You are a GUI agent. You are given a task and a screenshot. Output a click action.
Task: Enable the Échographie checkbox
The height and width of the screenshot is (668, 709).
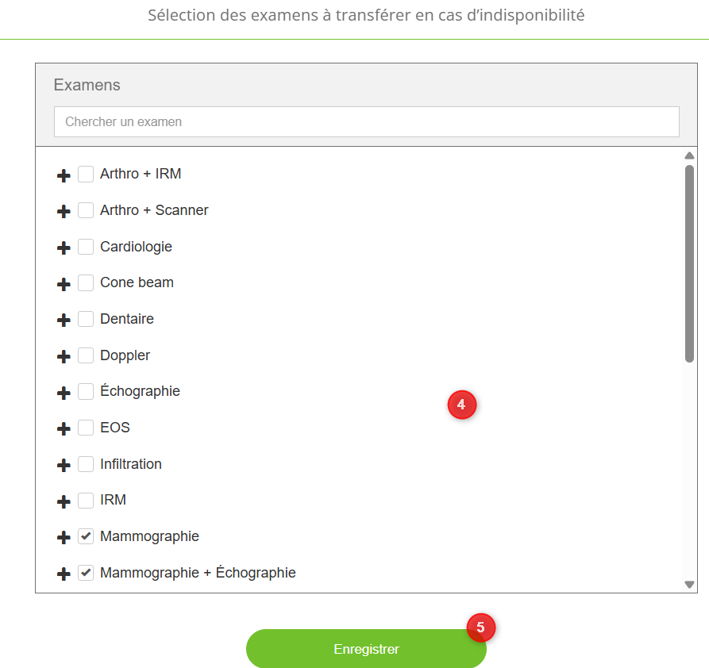86,391
